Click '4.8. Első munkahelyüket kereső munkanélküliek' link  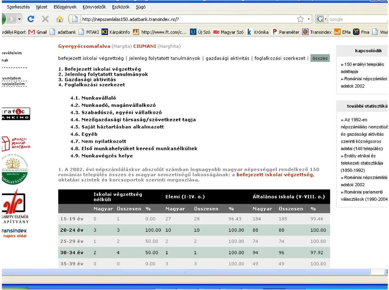[x=134, y=149]
